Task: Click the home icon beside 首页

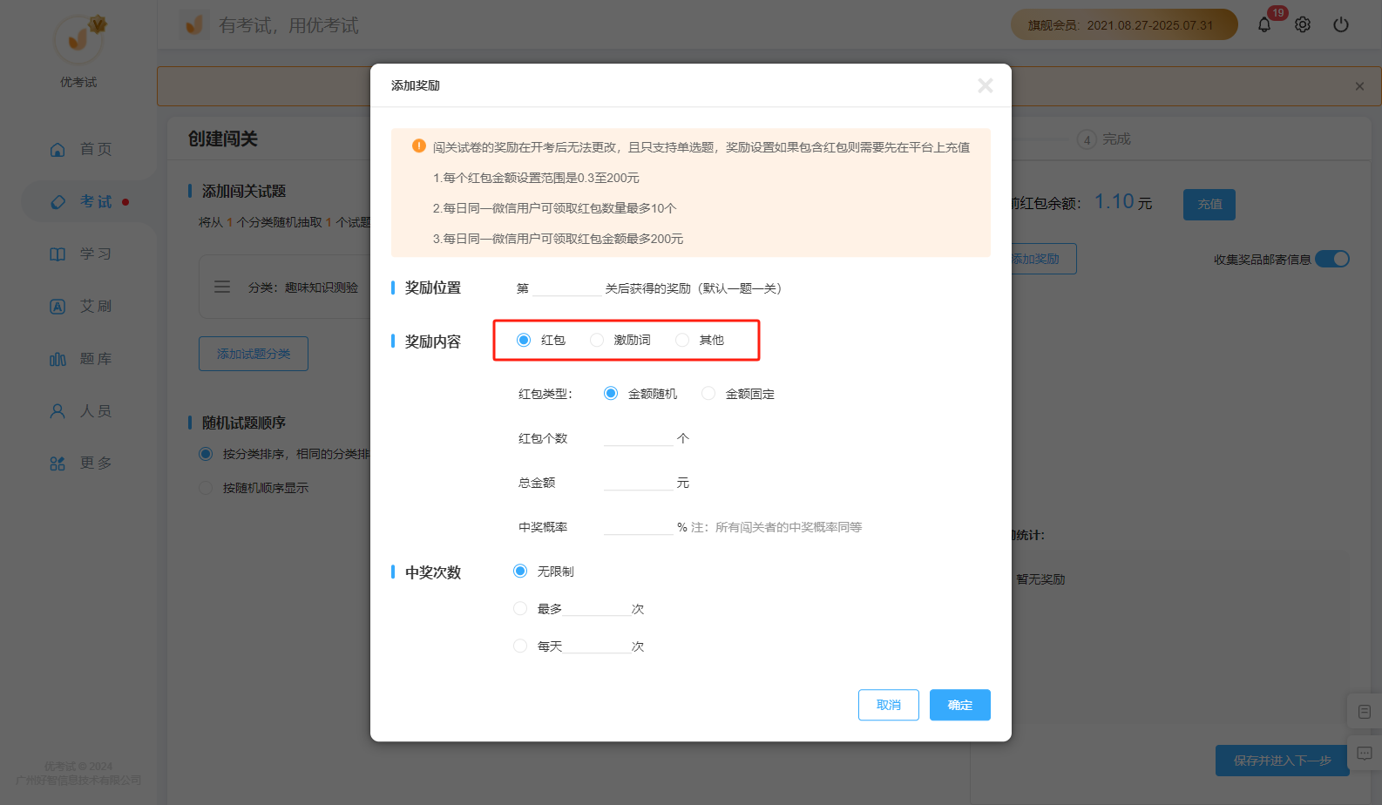Action: (x=58, y=150)
